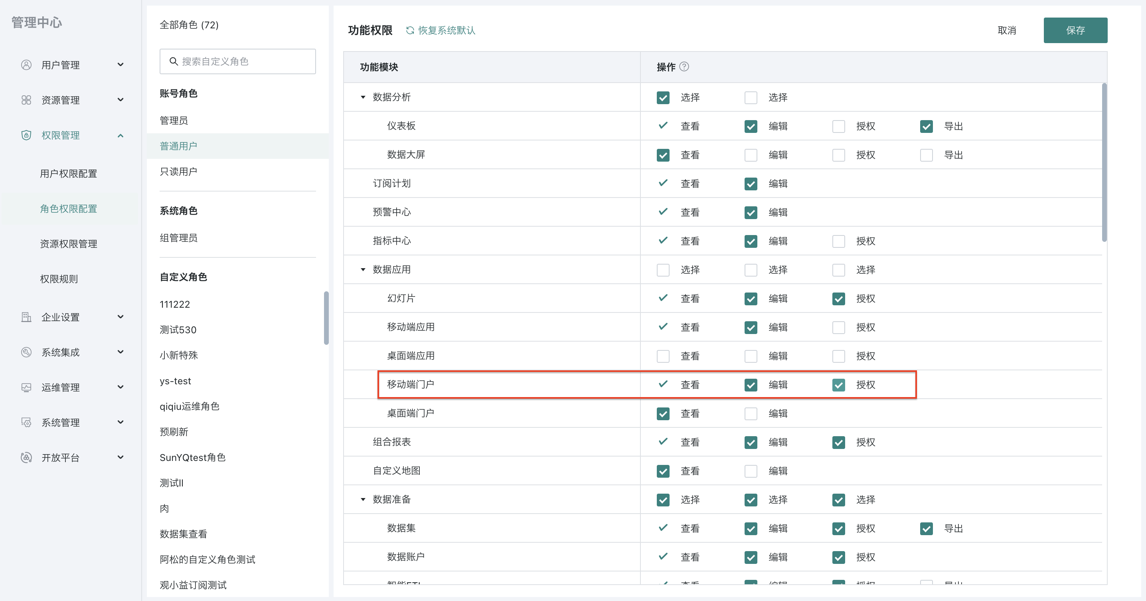1146x601 pixels.
Task: Collapse the 数据准备 module group
Action: 363,500
